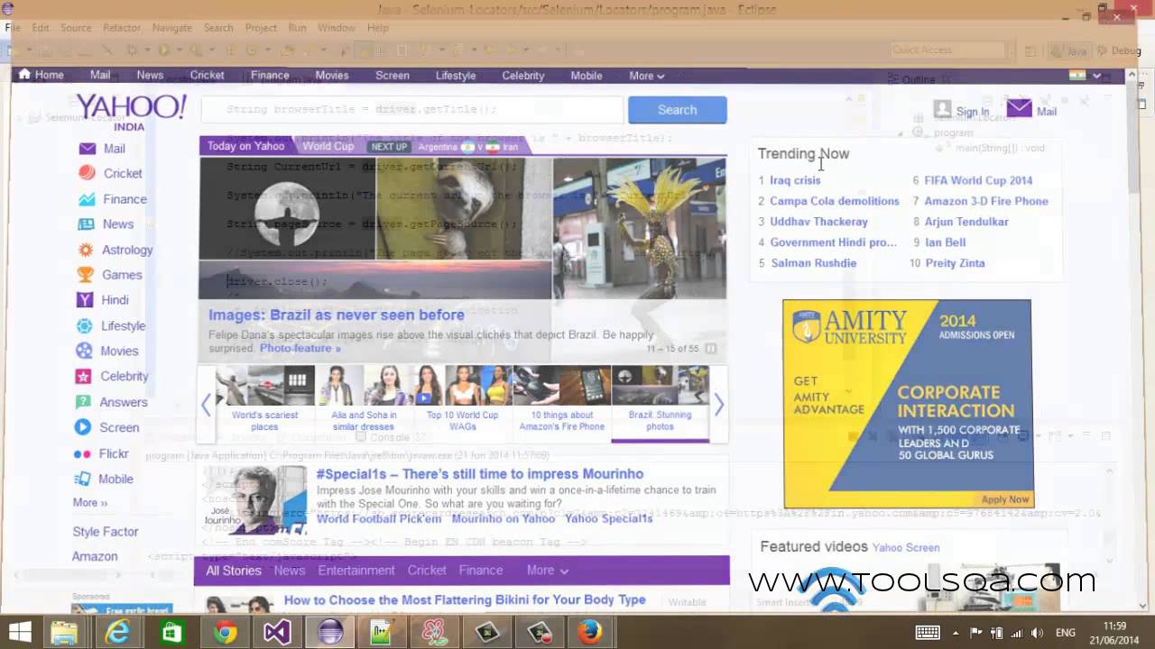Click Home in the Yahoo top navigation
The width and height of the screenshot is (1155, 649).
(x=41, y=76)
